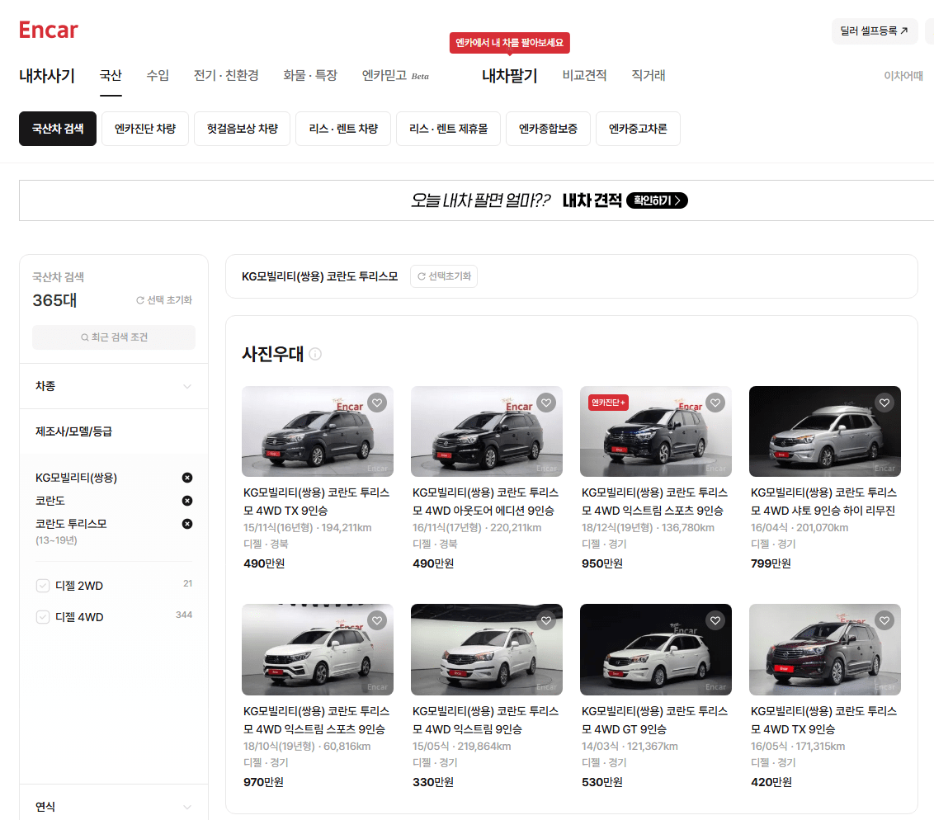934x820 pixels.
Task: Open the silver 샤토 하이 리무진 photo
Action: click(825, 431)
